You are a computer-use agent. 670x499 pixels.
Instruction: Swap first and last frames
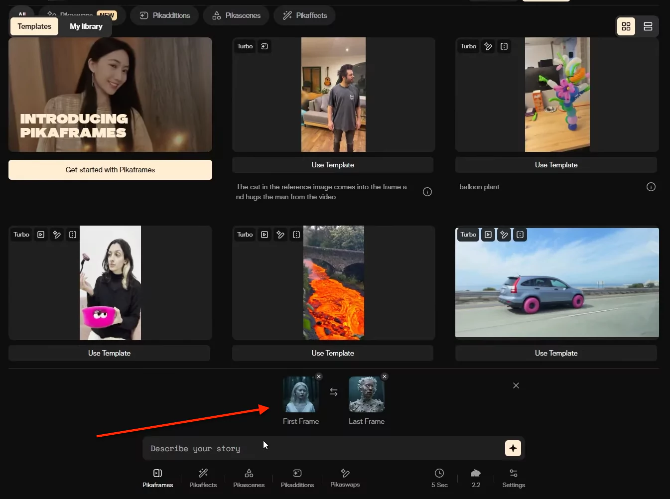[334, 392]
